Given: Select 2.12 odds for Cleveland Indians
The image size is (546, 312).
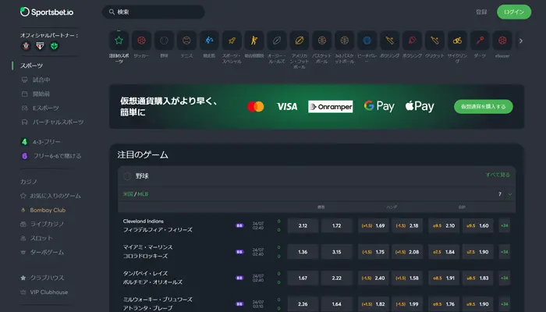Looking at the screenshot, I should 303,225.
